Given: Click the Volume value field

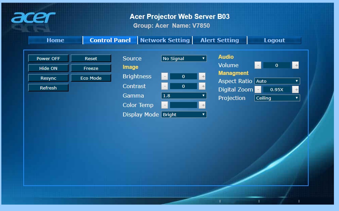Looking at the screenshot, I should point(276,65).
